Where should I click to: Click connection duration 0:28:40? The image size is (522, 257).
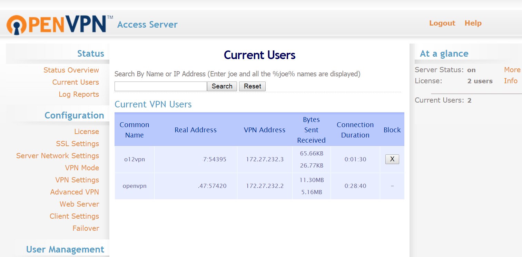click(x=355, y=186)
